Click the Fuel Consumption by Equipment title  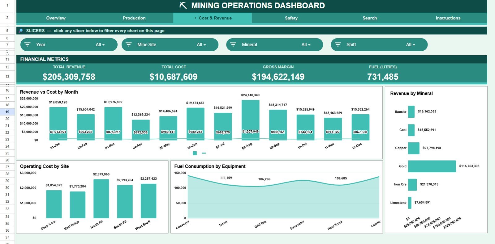tap(210, 166)
